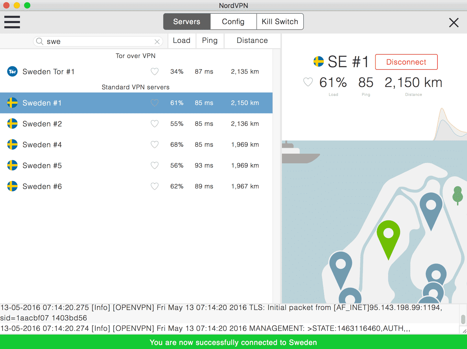Close the server panel with X icon
Viewport: 467px width, 349px height.
[x=454, y=23]
